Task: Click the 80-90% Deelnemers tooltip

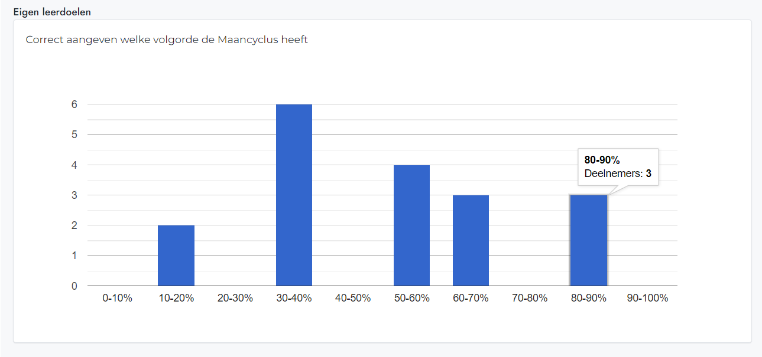Action: [618, 167]
